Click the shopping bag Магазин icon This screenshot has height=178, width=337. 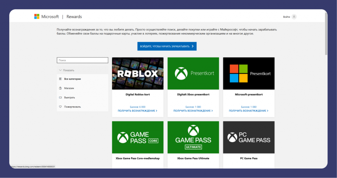(x=60, y=88)
